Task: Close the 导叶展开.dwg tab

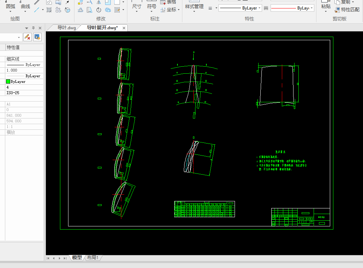Action: (124, 28)
